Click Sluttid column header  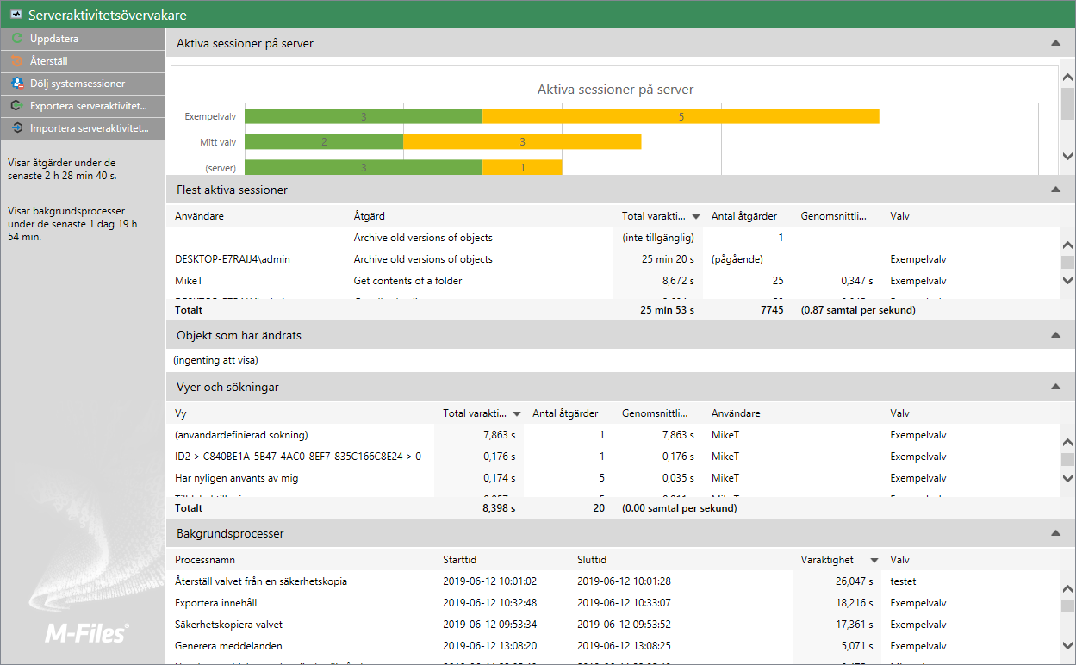(592, 560)
